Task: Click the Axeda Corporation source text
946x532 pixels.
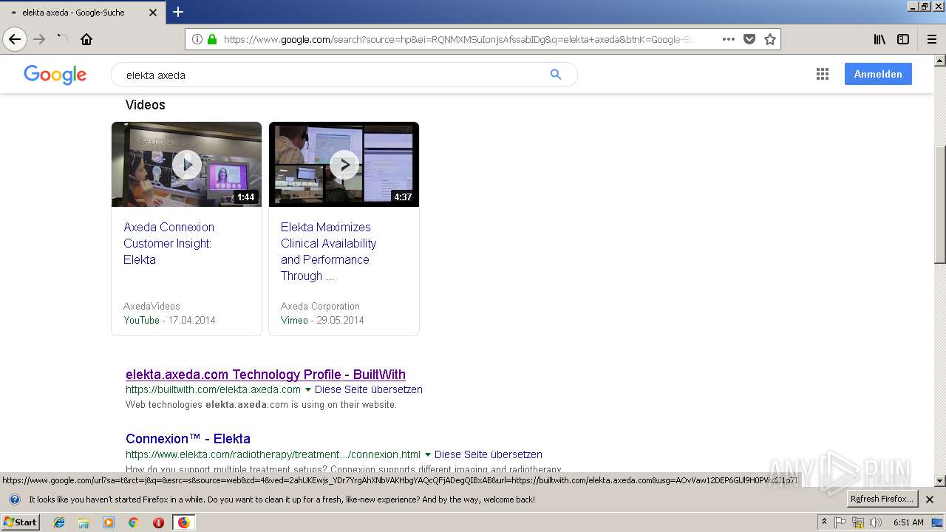Action: tap(320, 306)
